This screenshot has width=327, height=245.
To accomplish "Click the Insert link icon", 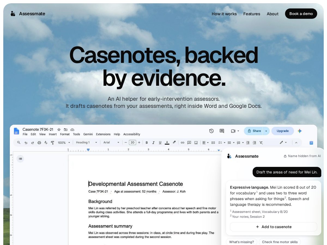I will click(x=183, y=142).
